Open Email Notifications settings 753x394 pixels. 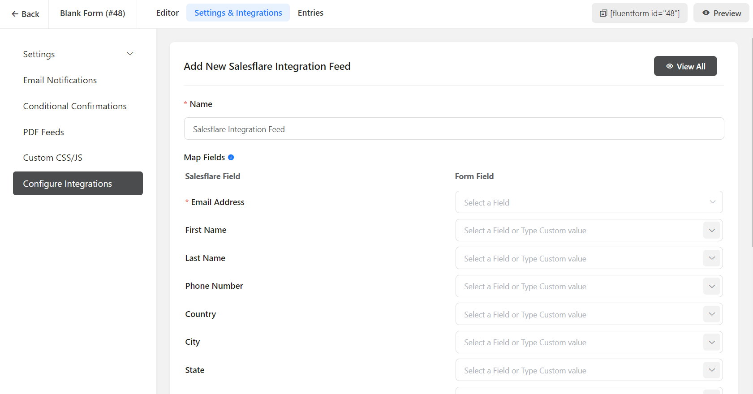tap(60, 80)
